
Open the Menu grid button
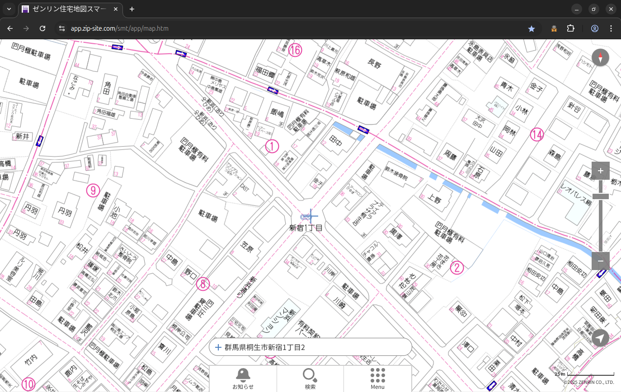pyautogui.click(x=377, y=378)
